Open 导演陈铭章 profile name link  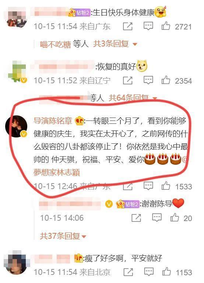tap(53, 121)
